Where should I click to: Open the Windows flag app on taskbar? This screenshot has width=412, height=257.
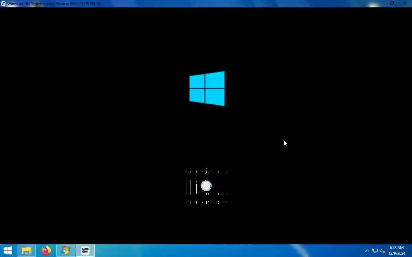click(x=66, y=251)
